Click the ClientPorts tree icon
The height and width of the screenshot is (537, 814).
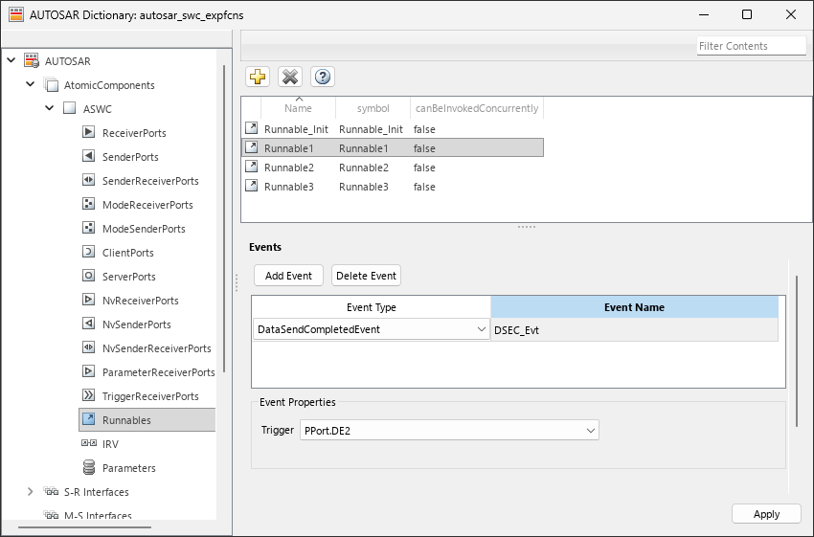tap(89, 252)
